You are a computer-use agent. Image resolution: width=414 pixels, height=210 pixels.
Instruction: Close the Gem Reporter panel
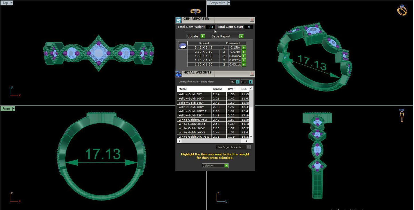point(252,20)
